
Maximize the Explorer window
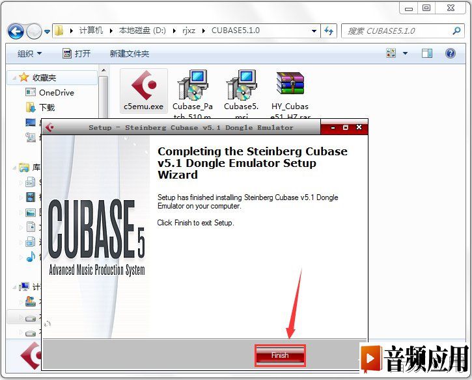pyautogui.click(x=426, y=8)
